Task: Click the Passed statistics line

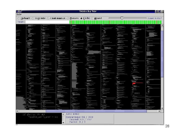Action: click(x=80, y=119)
